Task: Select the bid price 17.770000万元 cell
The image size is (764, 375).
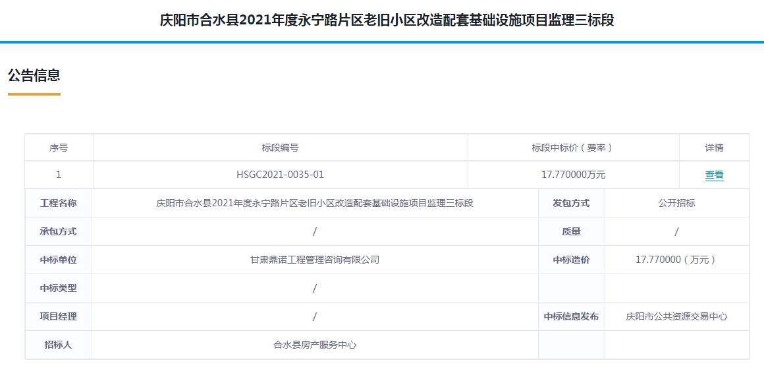Action: point(573,175)
